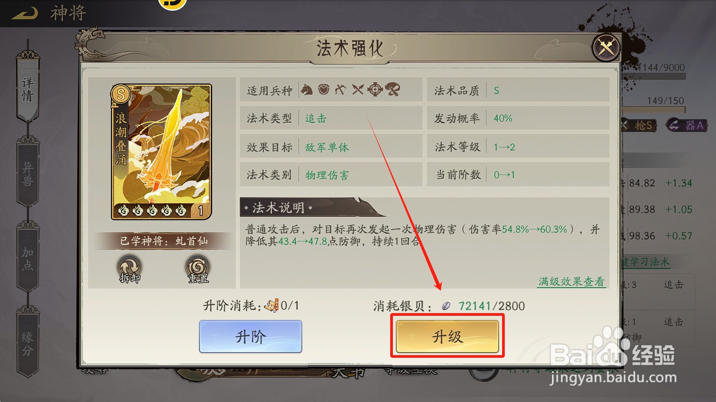This screenshot has height=402, width=716.
Task: Click the 器A weapon badge
Action: 688,125
